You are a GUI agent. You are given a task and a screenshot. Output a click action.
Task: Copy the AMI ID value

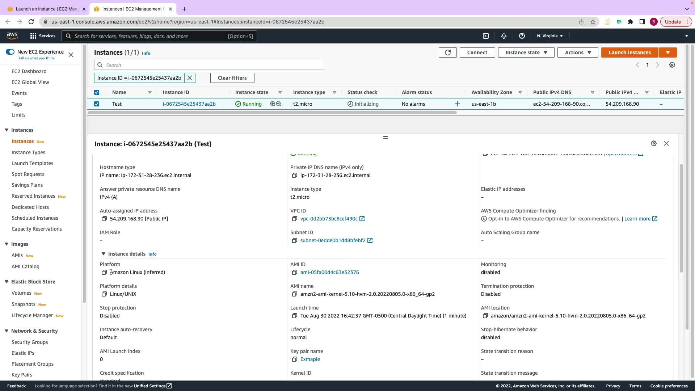pyautogui.click(x=295, y=272)
